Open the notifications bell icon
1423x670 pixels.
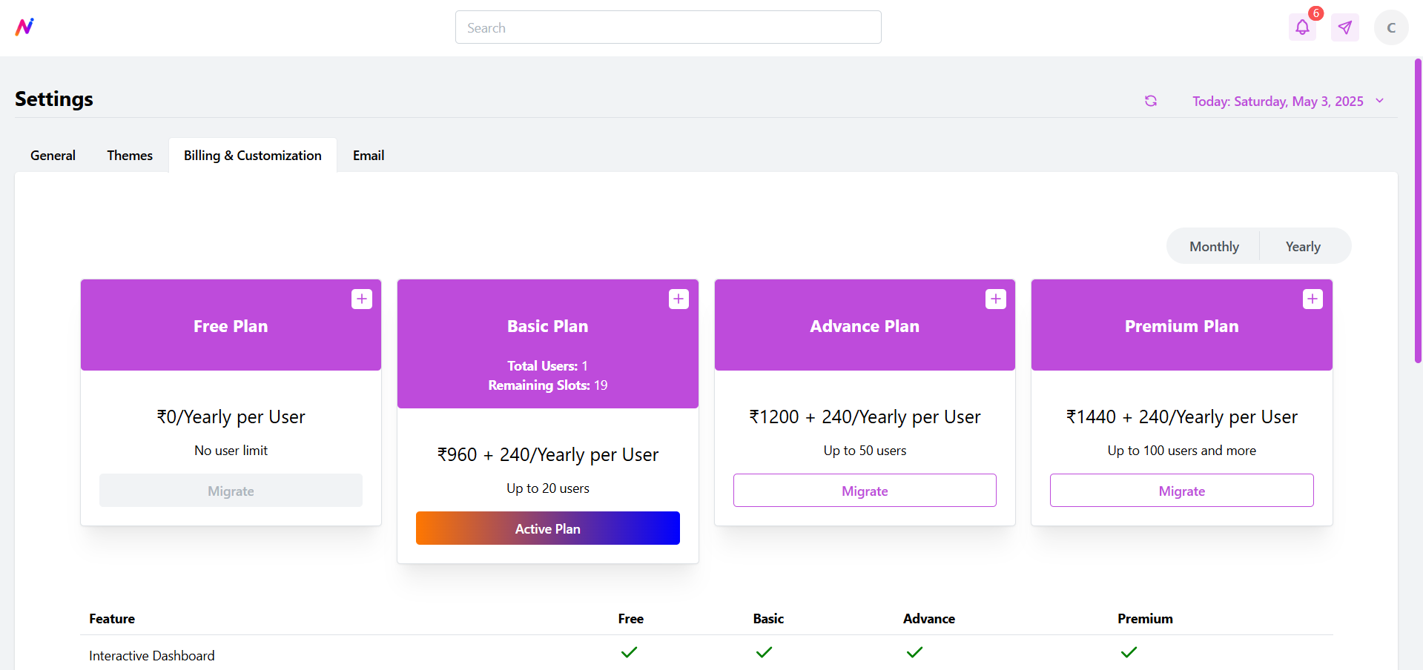pyautogui.click(x=1302, y=27)
